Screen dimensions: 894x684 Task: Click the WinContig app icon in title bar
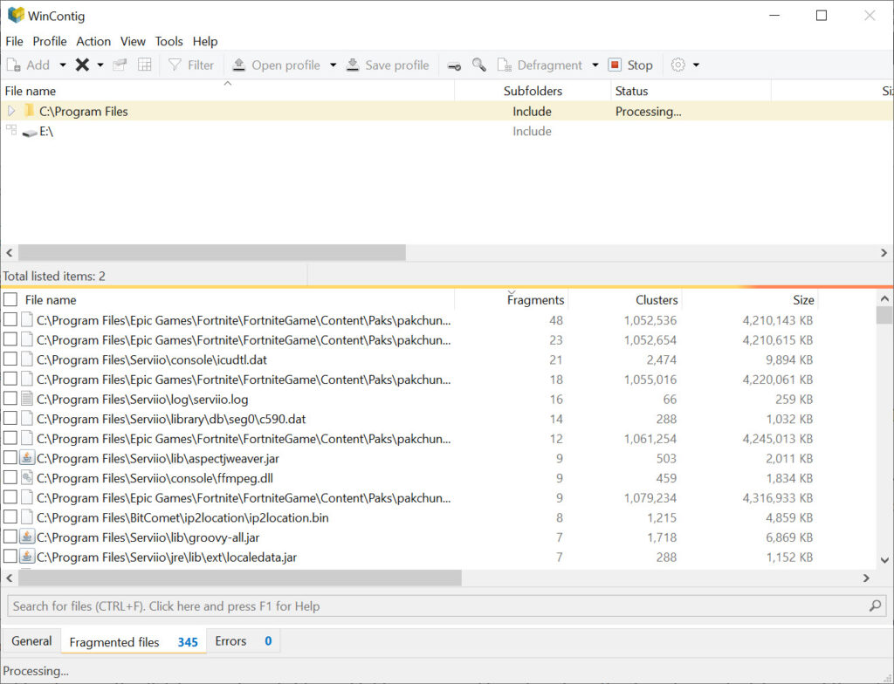tap(16, 16)
